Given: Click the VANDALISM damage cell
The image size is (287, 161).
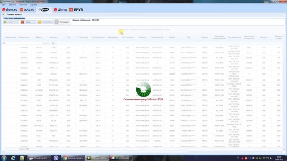Looking at the screenshot, I should [219, 136].
